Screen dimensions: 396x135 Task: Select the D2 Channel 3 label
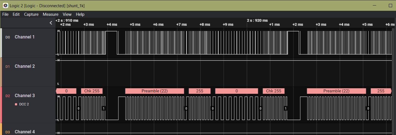pyautogui.click(x=25, y=96)
